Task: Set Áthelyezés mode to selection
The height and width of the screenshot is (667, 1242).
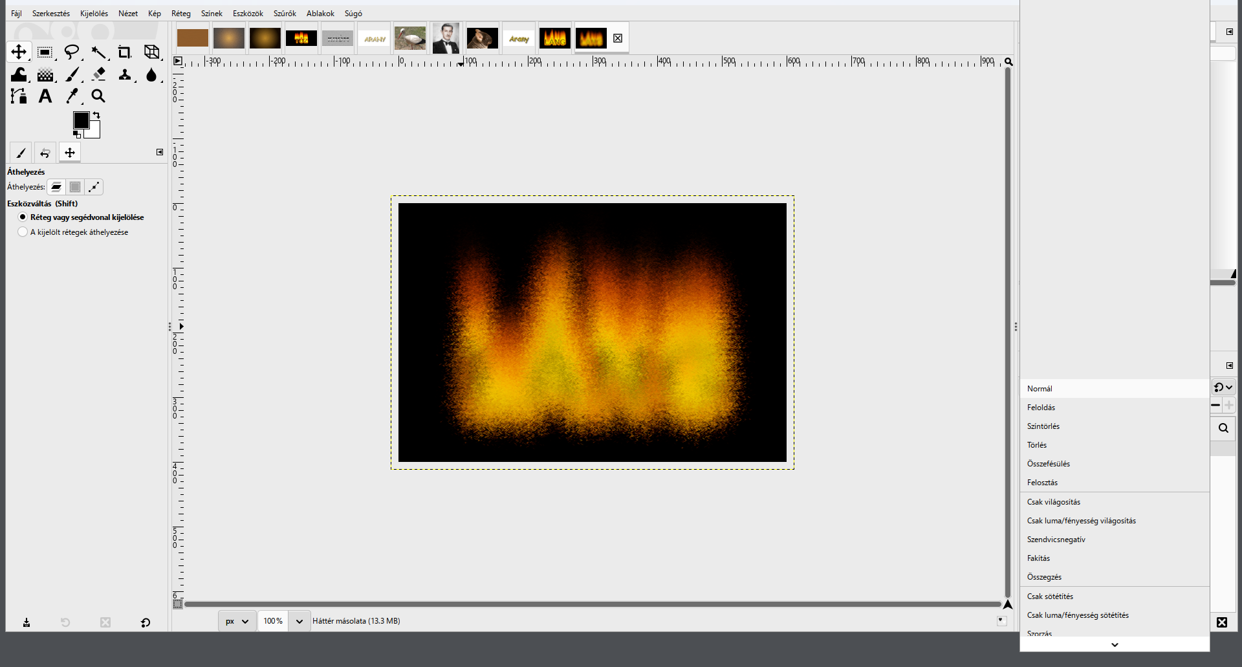Action: coord(75,187)
